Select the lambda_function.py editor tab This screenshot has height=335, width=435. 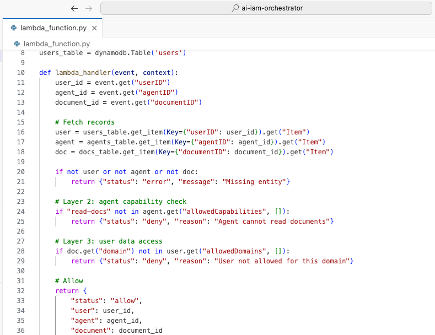pyautogui.click(x=52, y=28)
